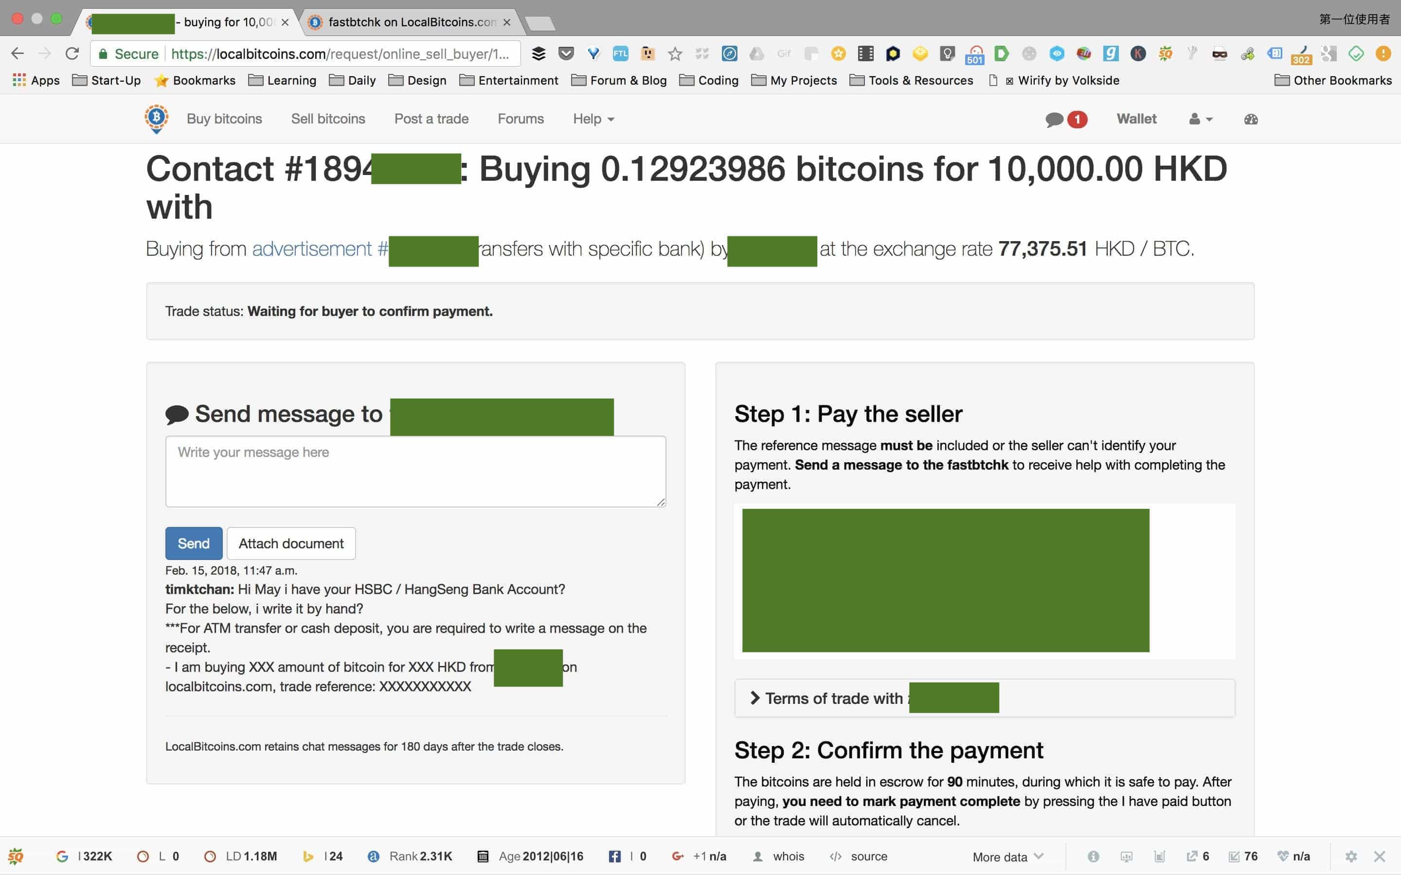Open the messages notification icon with badge 1
This screenshot has width=1401, height=875.
[x=1066, y=119]
